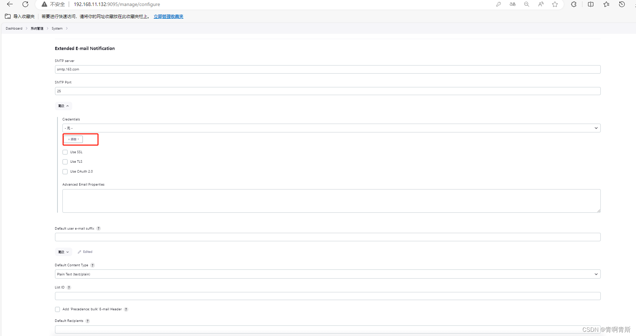Show help for Default user e-mail suffix
636x336 pixels.
[x=99, y=229]
